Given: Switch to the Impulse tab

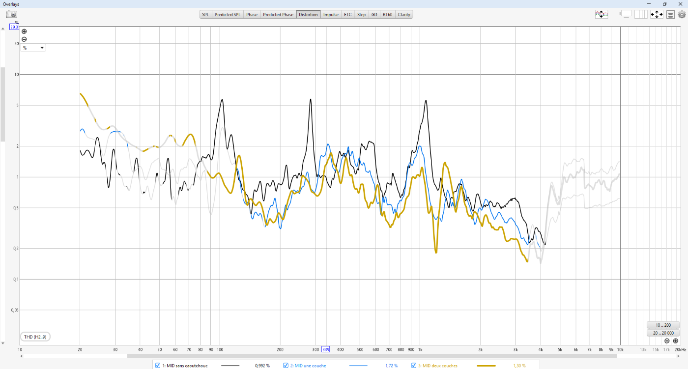Looking at the screenshot, I should pos(331,15).
